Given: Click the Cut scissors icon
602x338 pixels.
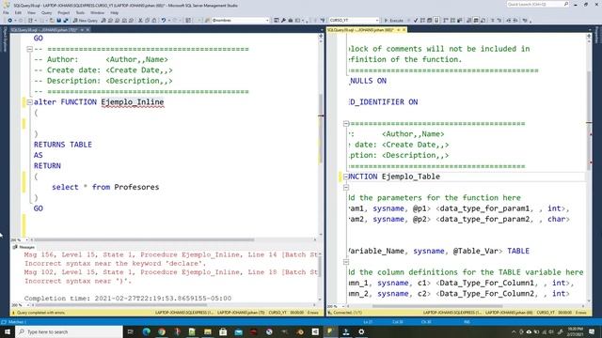Looking at the screenshot, I should tap(140, 21).
